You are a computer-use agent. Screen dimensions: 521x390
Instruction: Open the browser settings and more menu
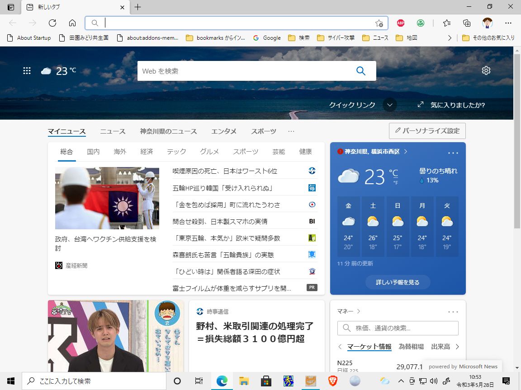(508, 23)
